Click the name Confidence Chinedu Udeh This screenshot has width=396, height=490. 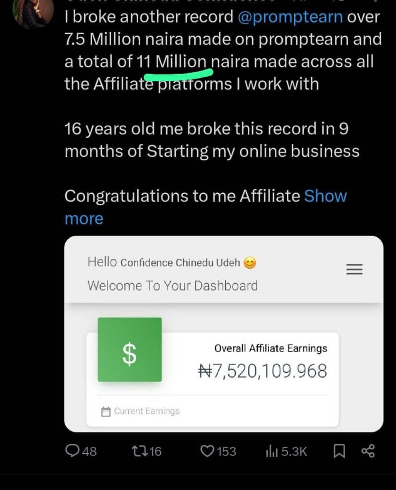click(180, 263)
